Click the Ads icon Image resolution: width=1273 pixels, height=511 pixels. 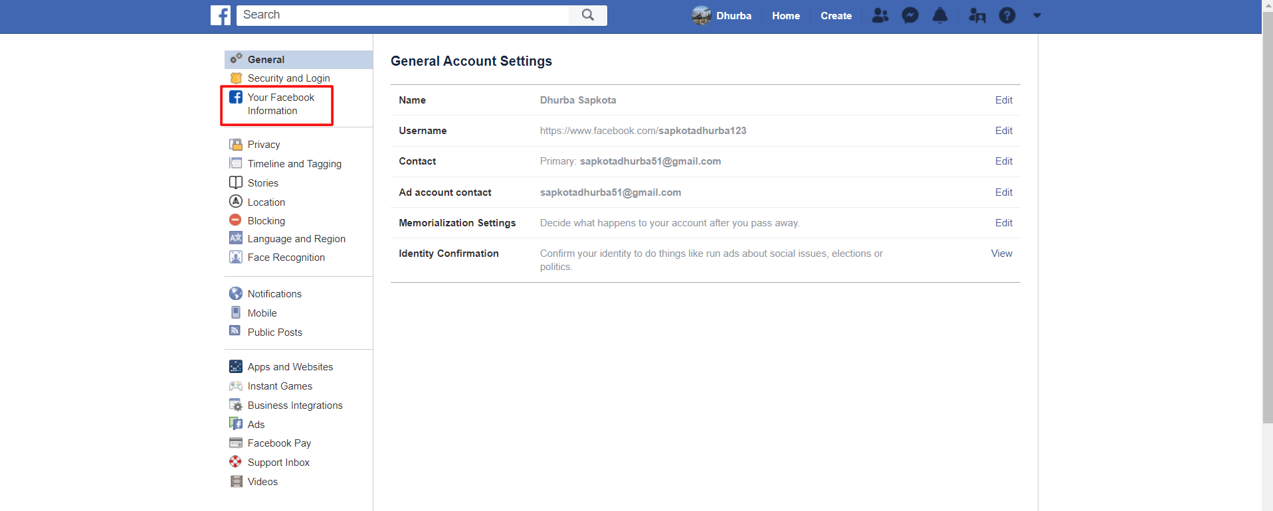(x=236, y=423)
